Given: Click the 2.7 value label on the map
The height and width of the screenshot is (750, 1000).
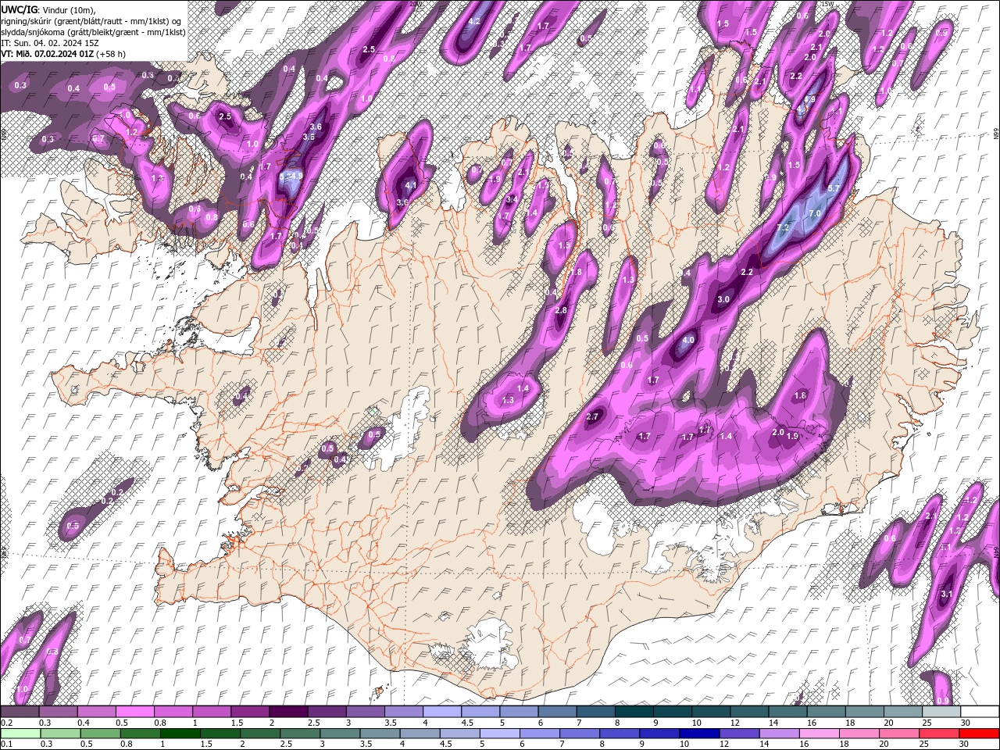Looking at the screenshot, I should 591,416.
